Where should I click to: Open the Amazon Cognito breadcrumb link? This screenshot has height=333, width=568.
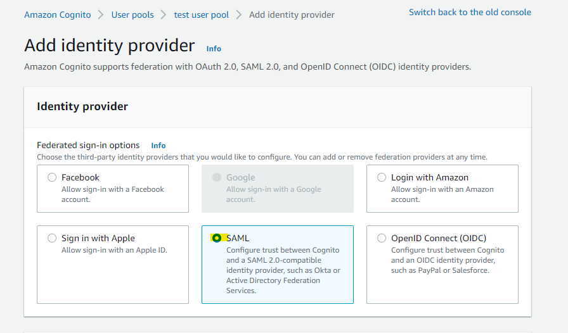[x=58, y=15]
